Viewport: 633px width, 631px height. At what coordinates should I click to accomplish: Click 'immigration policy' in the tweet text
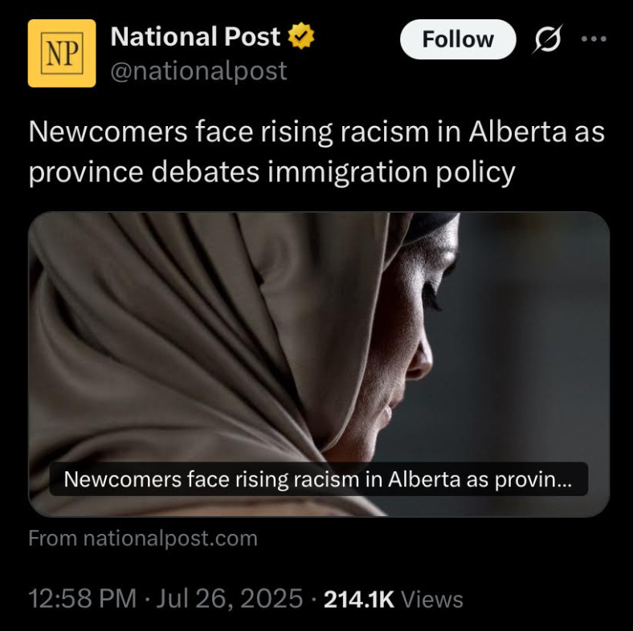pyautogui.click(x=389, y=173)
